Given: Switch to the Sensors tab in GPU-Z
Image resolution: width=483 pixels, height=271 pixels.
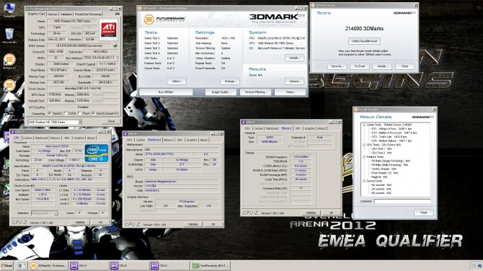Looking at the screenshot, I should pyautogui.click(x=53, y=14).
